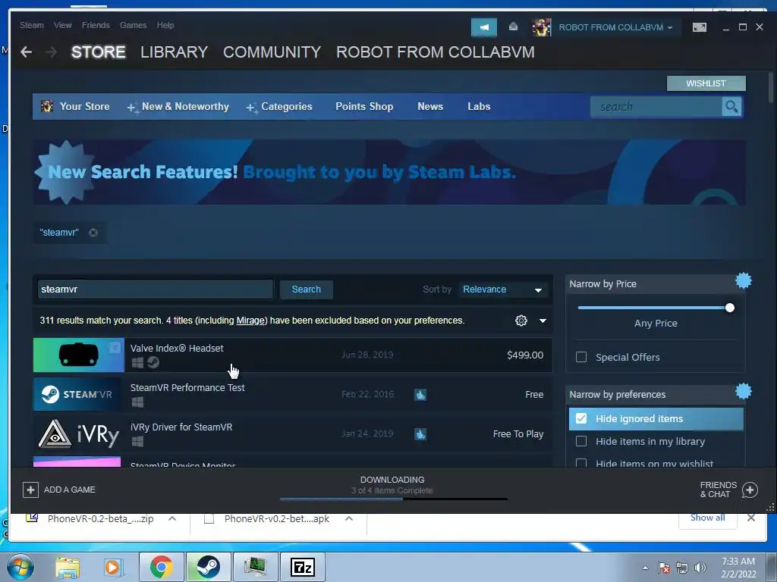Open the Steam menu
This screenshot has height=582, width=777.
click(x=32, y=25)
